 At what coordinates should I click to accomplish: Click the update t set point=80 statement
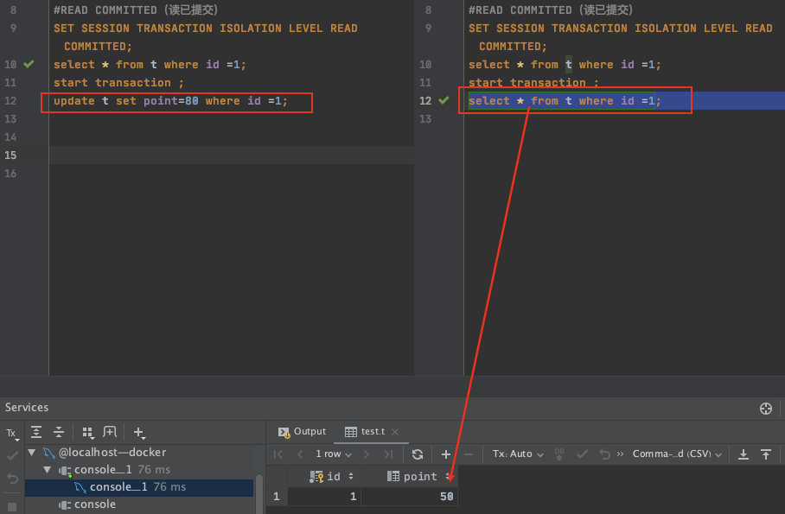pyautogui.click(x=170, y=101)
